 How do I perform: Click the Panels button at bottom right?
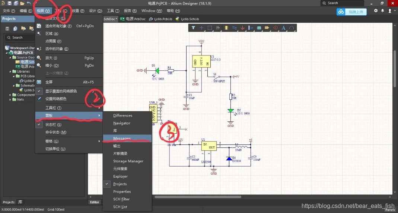pyautogui.click(x=390, y=210)
